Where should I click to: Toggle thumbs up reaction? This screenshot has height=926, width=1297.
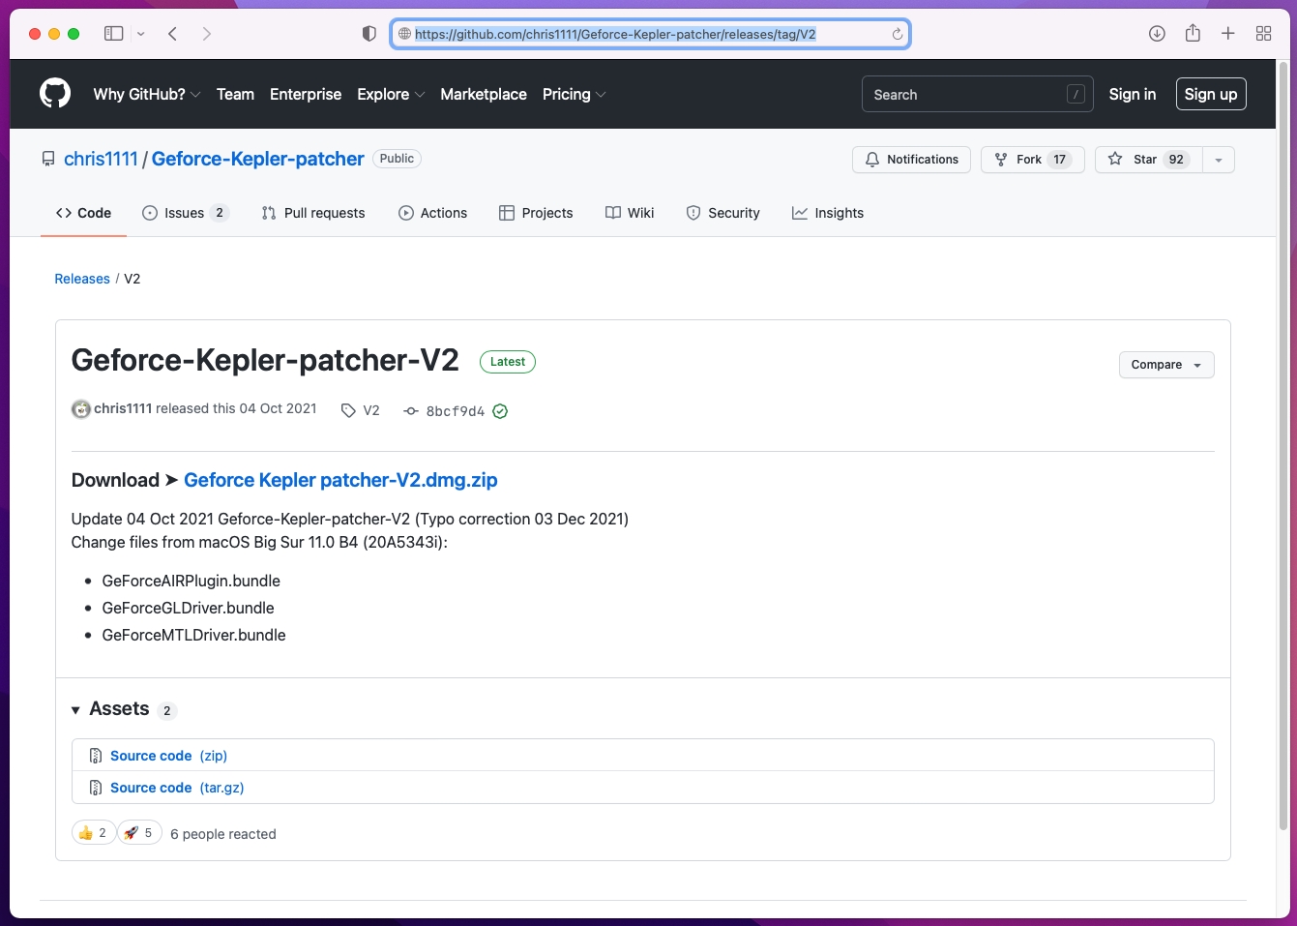point(93,833)
